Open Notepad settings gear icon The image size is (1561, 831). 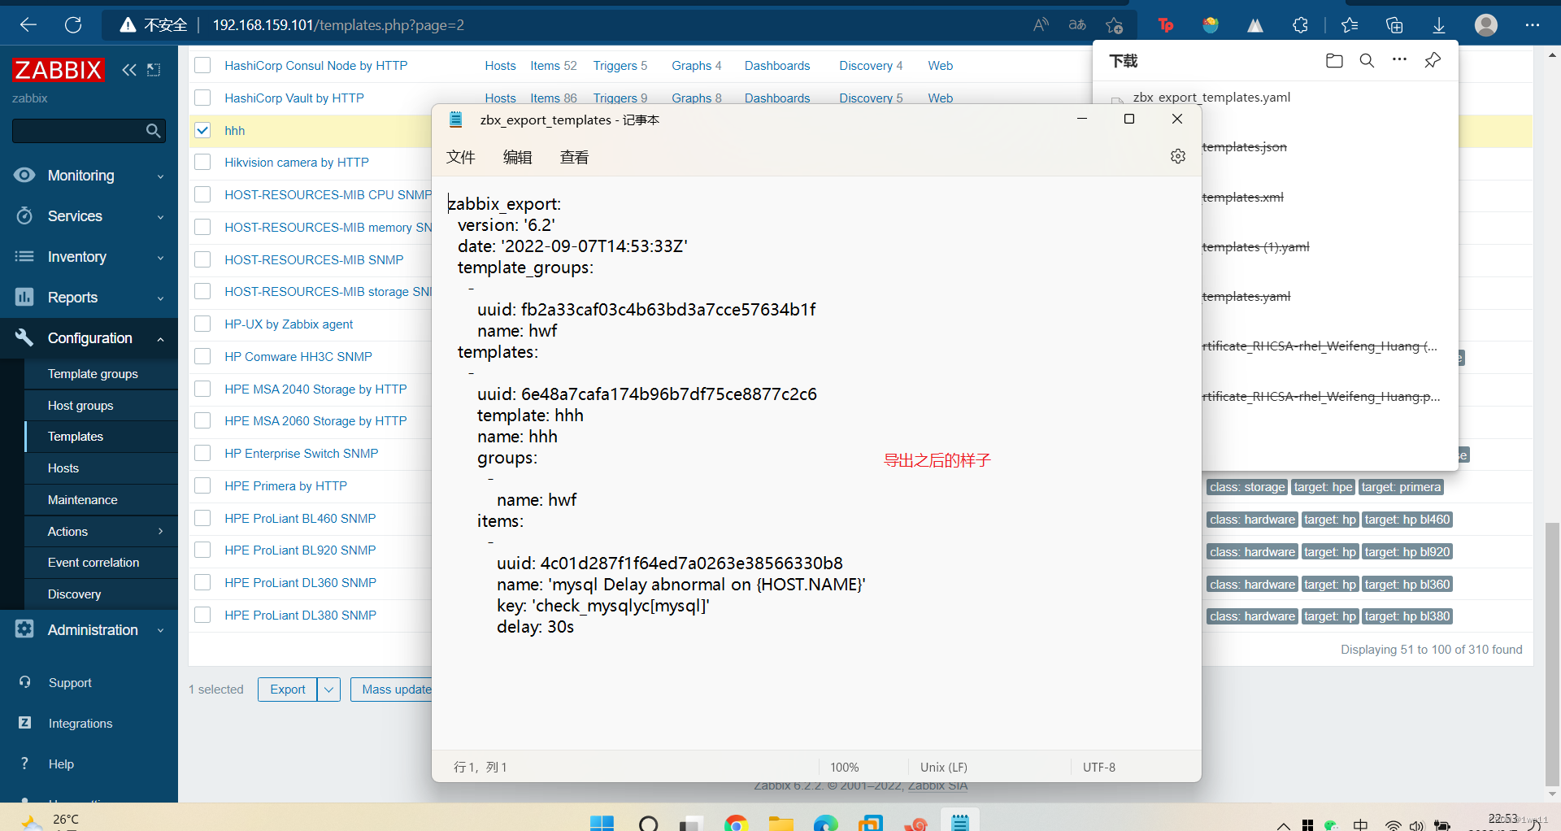1178,156
